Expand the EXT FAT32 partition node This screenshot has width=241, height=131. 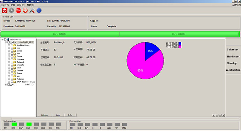pyautogui.click(x=6, y=85)
